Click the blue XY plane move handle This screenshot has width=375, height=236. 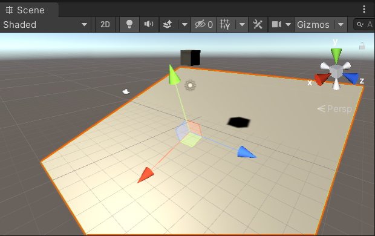tap(183, 131)
